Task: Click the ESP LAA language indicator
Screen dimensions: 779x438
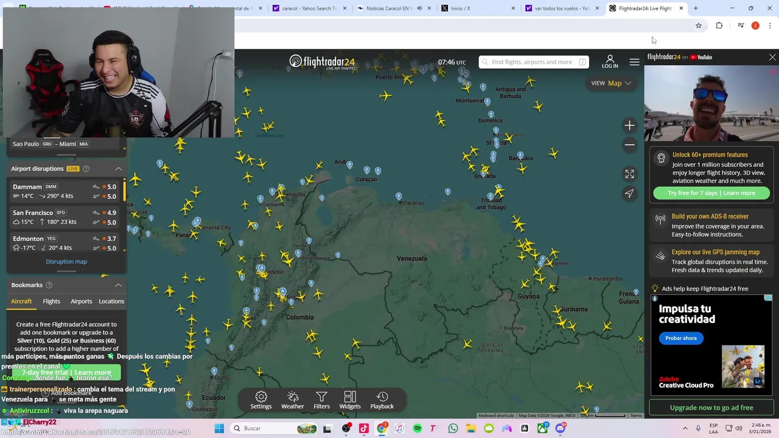Action: pos(713,428)
